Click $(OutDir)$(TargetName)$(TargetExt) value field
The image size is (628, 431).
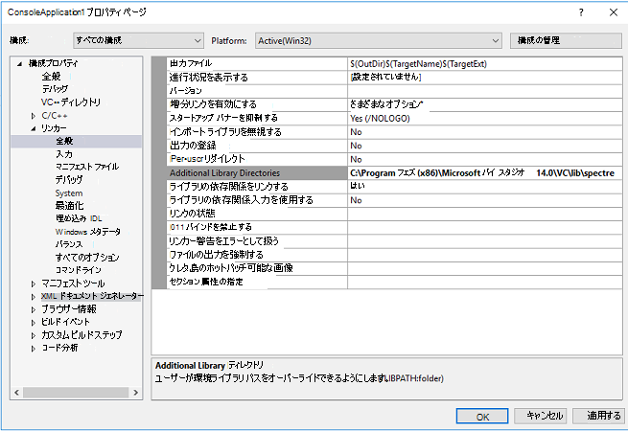click(485, 63)
